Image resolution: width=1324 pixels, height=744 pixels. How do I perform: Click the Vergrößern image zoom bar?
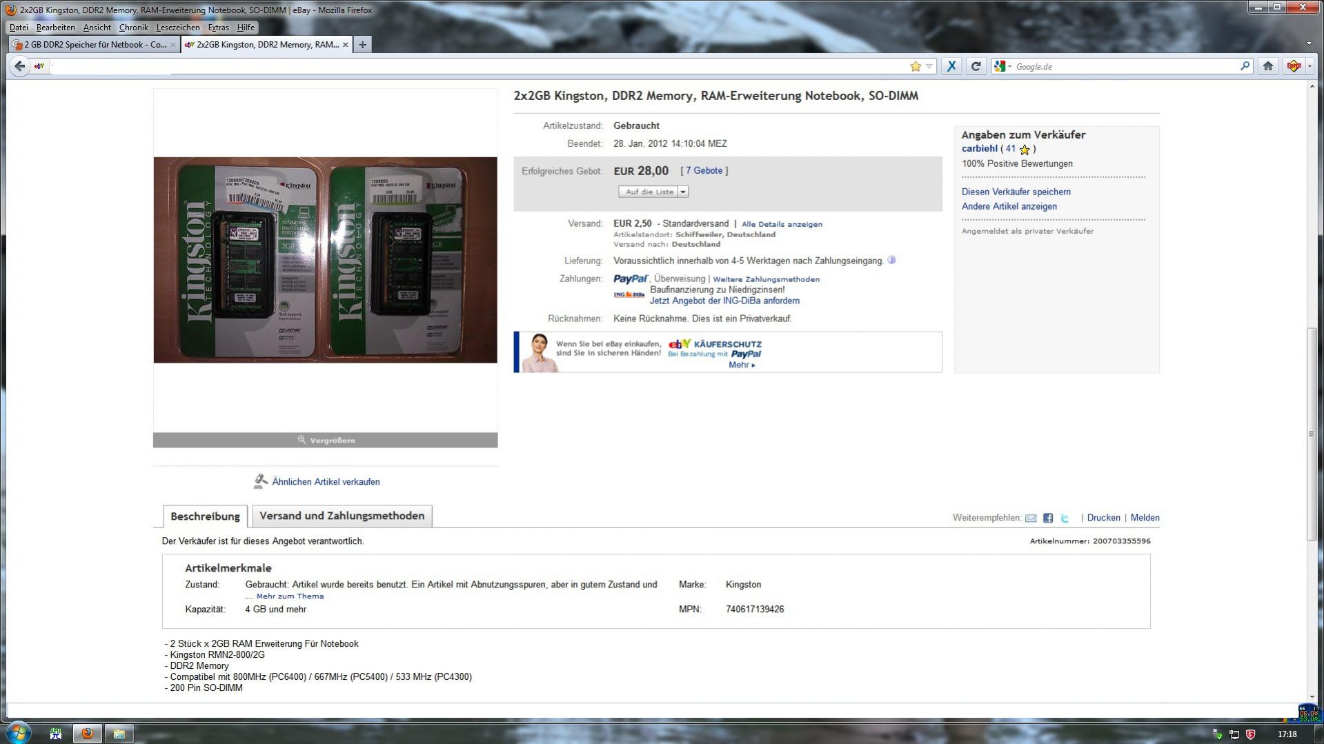click(x=325, y=440)
